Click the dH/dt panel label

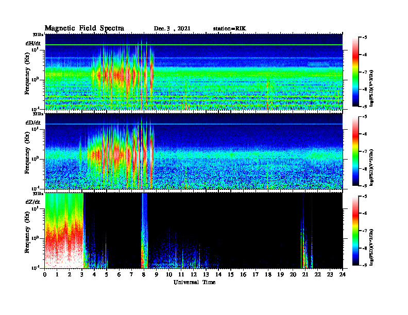(x=33, y=43)
